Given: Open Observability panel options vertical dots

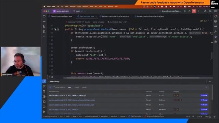Looking at the screenshot, I should coord(206,81).
